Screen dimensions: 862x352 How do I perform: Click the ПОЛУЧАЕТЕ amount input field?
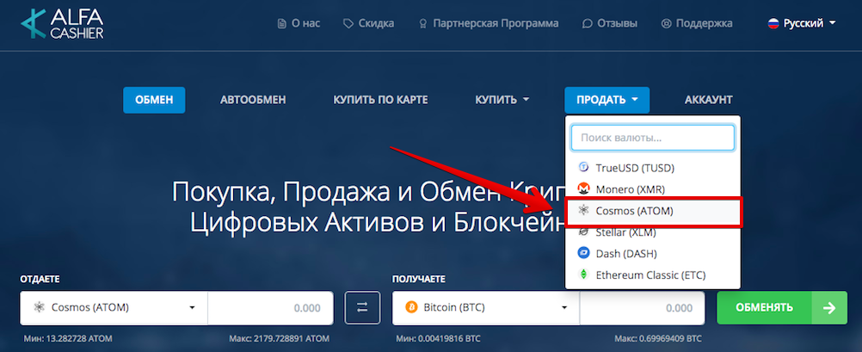[x=642, y=308]
